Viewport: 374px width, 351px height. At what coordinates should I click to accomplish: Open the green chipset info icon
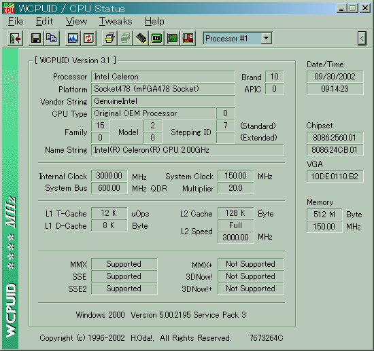click(156, 38)
